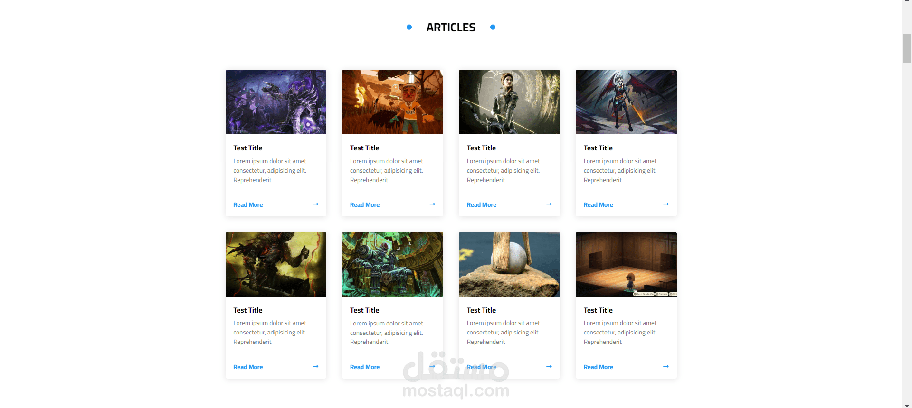Viewport: 912px width, 408px height.
Task: Select the purple armored archer thumbnail
Action: pyautogui.click(x=276, y=102)
